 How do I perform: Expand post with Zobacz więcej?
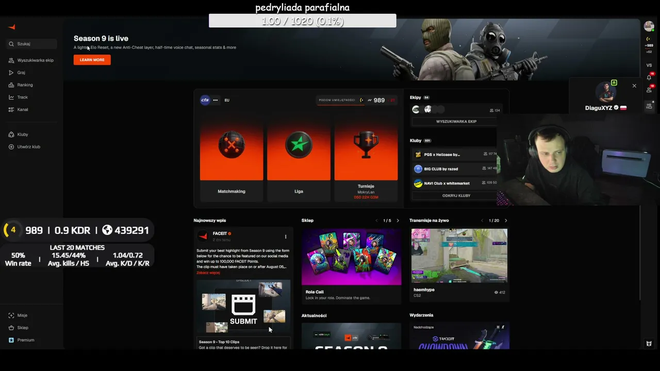point(208,273)
